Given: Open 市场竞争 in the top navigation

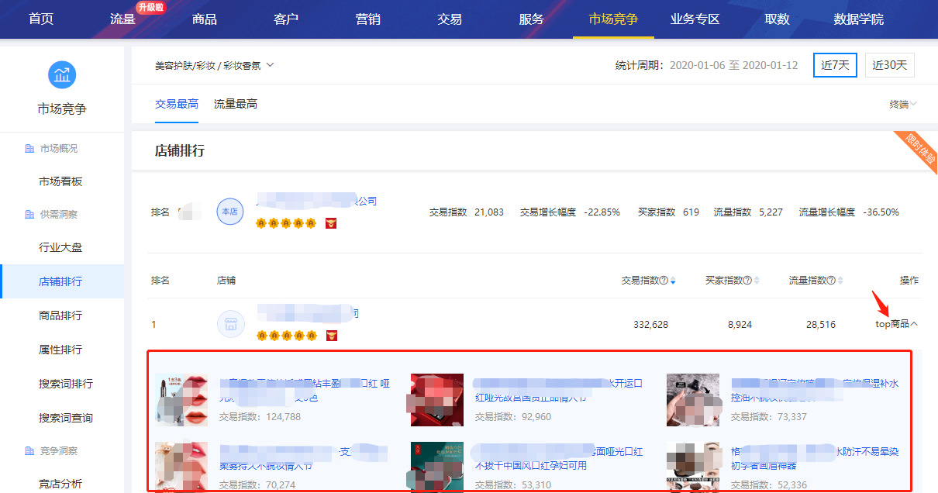Looking at the screenshot, I should [x=613, y=19].
